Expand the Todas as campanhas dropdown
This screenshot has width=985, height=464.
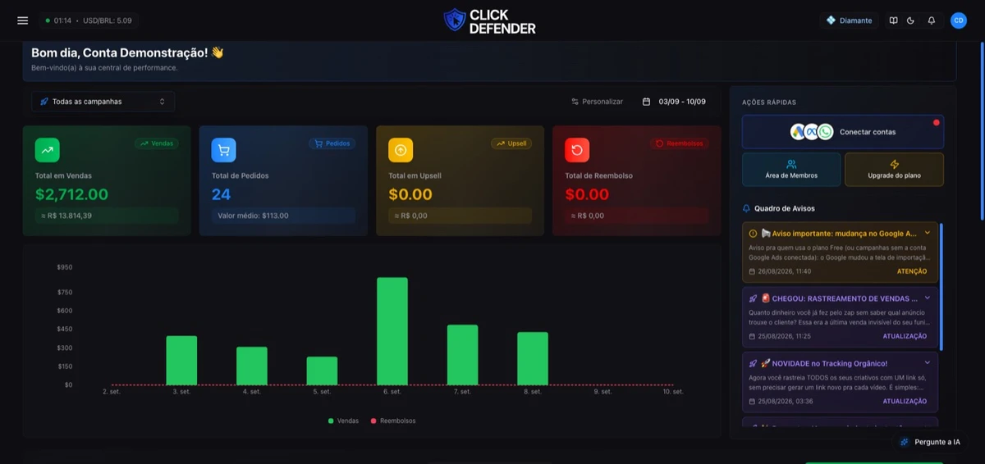coord(103,102)
